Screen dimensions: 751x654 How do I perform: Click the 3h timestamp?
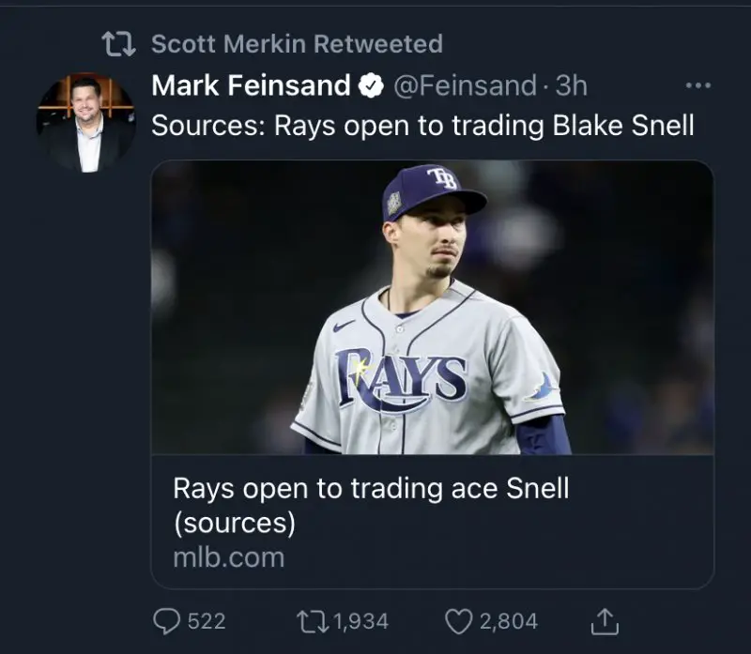click(x=571, y=86)
